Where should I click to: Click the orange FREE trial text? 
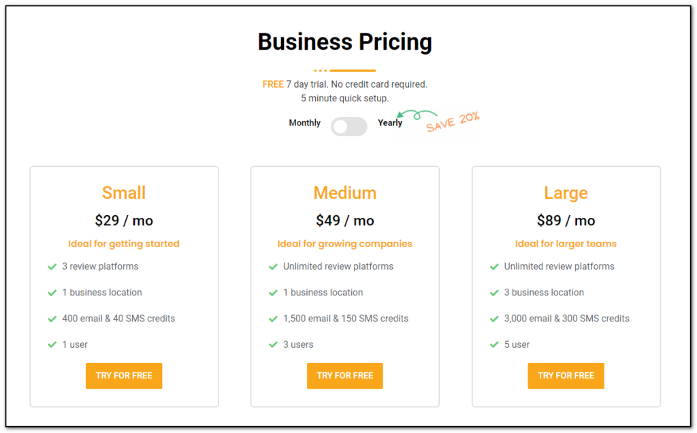273,84
